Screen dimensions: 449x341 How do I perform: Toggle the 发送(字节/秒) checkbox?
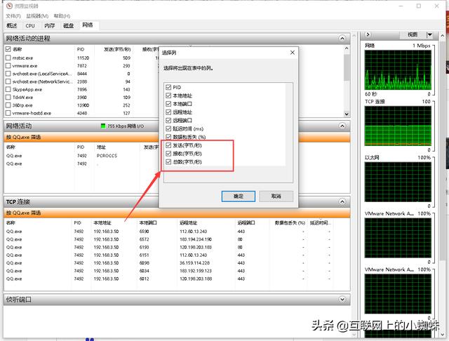pyautogui.click(x=168, y=145)
